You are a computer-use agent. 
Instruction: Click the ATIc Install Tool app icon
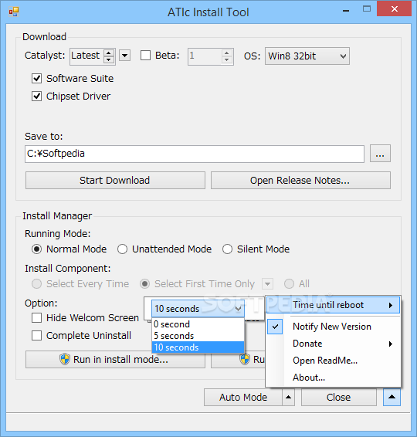(13, 12)
